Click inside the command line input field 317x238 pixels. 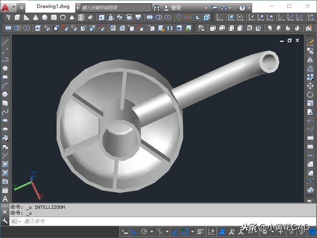(59, 221)
